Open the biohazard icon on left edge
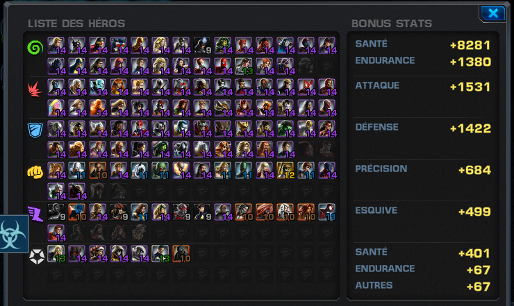The image size is (514, 306). pos(13,234)
